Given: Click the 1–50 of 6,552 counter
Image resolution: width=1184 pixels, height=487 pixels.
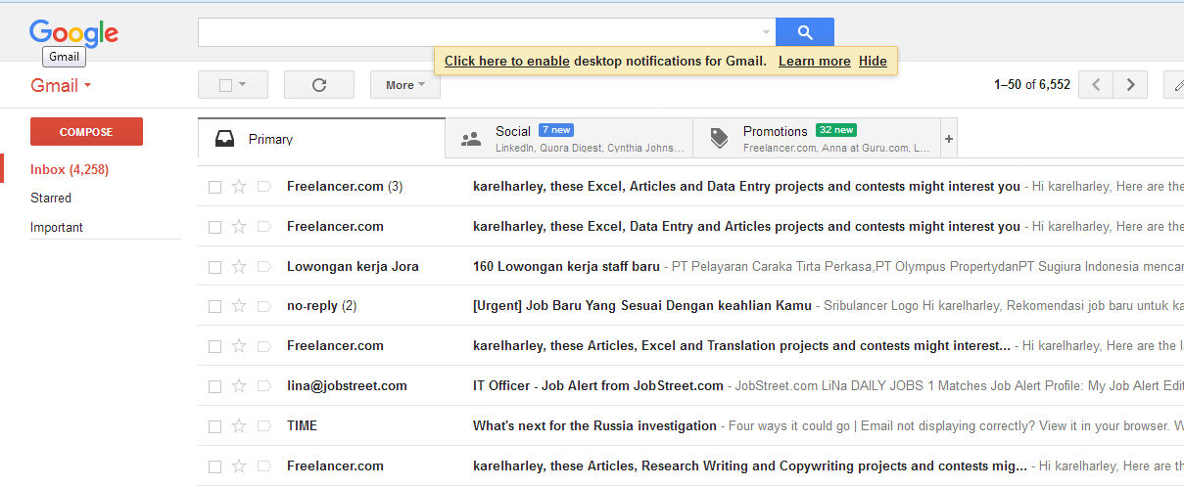Looking at the screenshot, I should (x=1032, y=85).
